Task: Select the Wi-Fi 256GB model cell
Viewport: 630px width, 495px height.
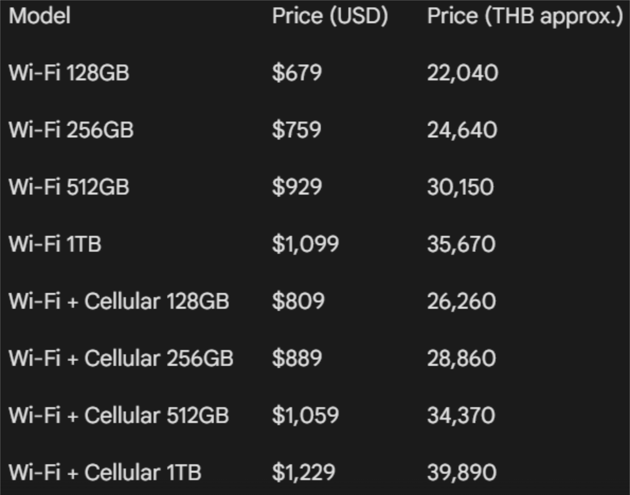Action: (x=71, y=130)
